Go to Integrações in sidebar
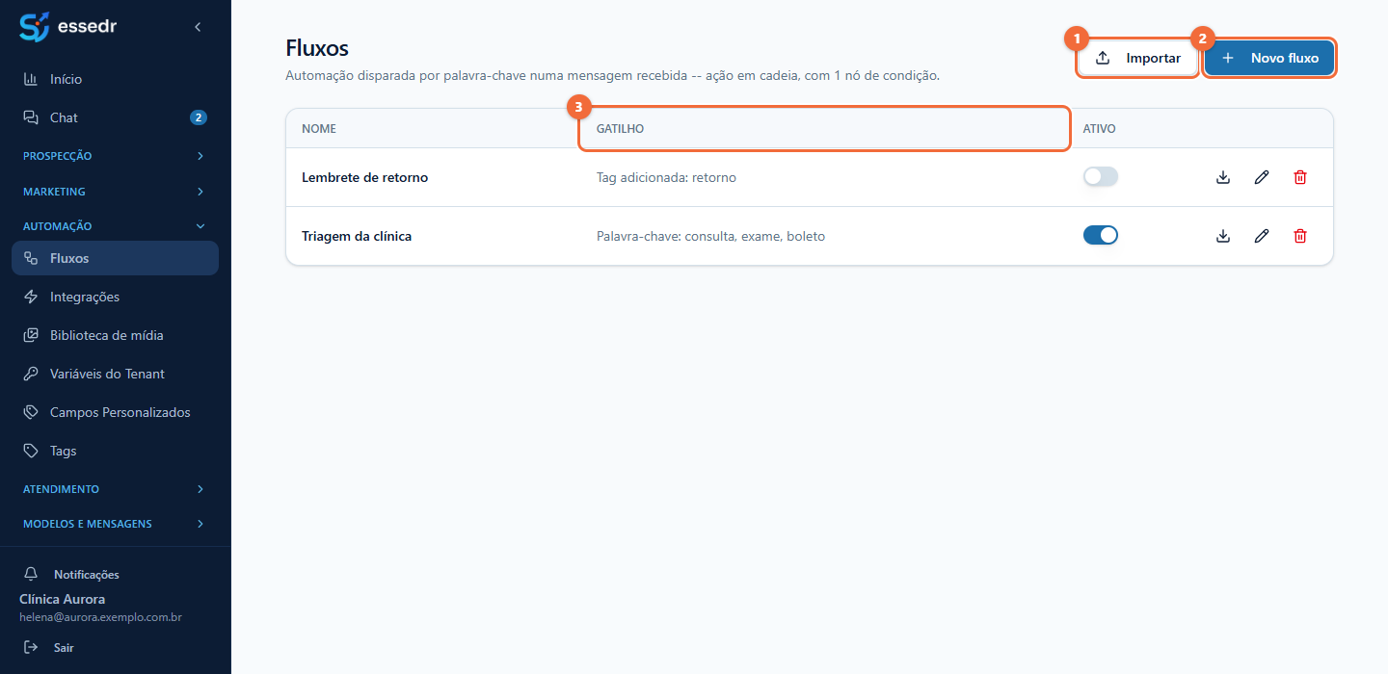Viewport: 1388px width, 674px height. 116,297
